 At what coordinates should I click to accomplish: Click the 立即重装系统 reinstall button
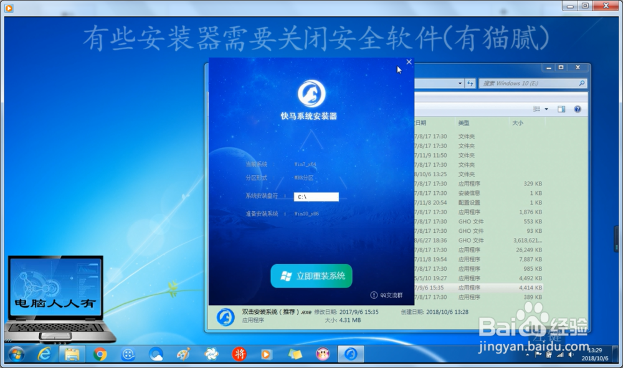click(311, 276)
